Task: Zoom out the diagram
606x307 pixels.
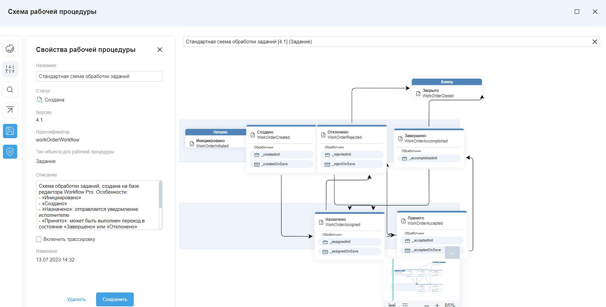Action: pyautogui.click(x=427, y=305)
